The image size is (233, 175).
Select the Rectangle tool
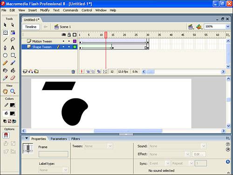click(x=13, y=55)
